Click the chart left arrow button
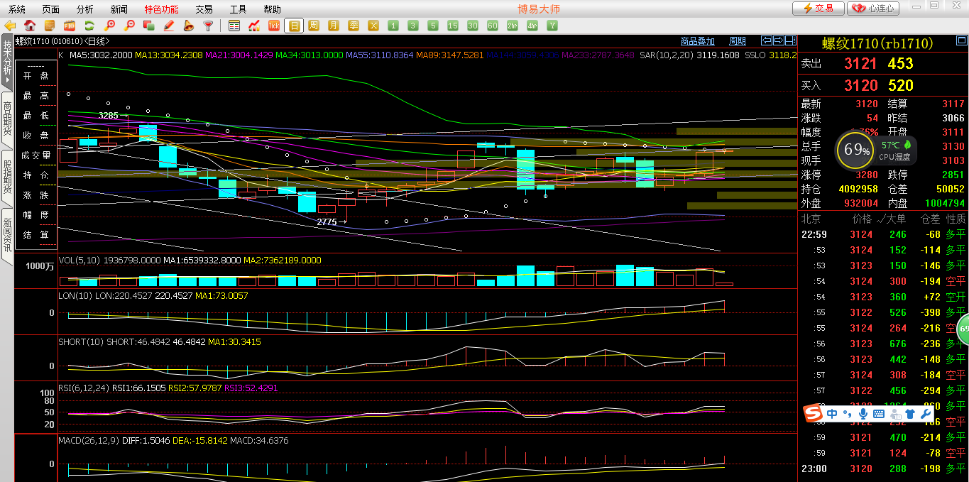This screenshot has width=969, height=482. coord(766,40)
